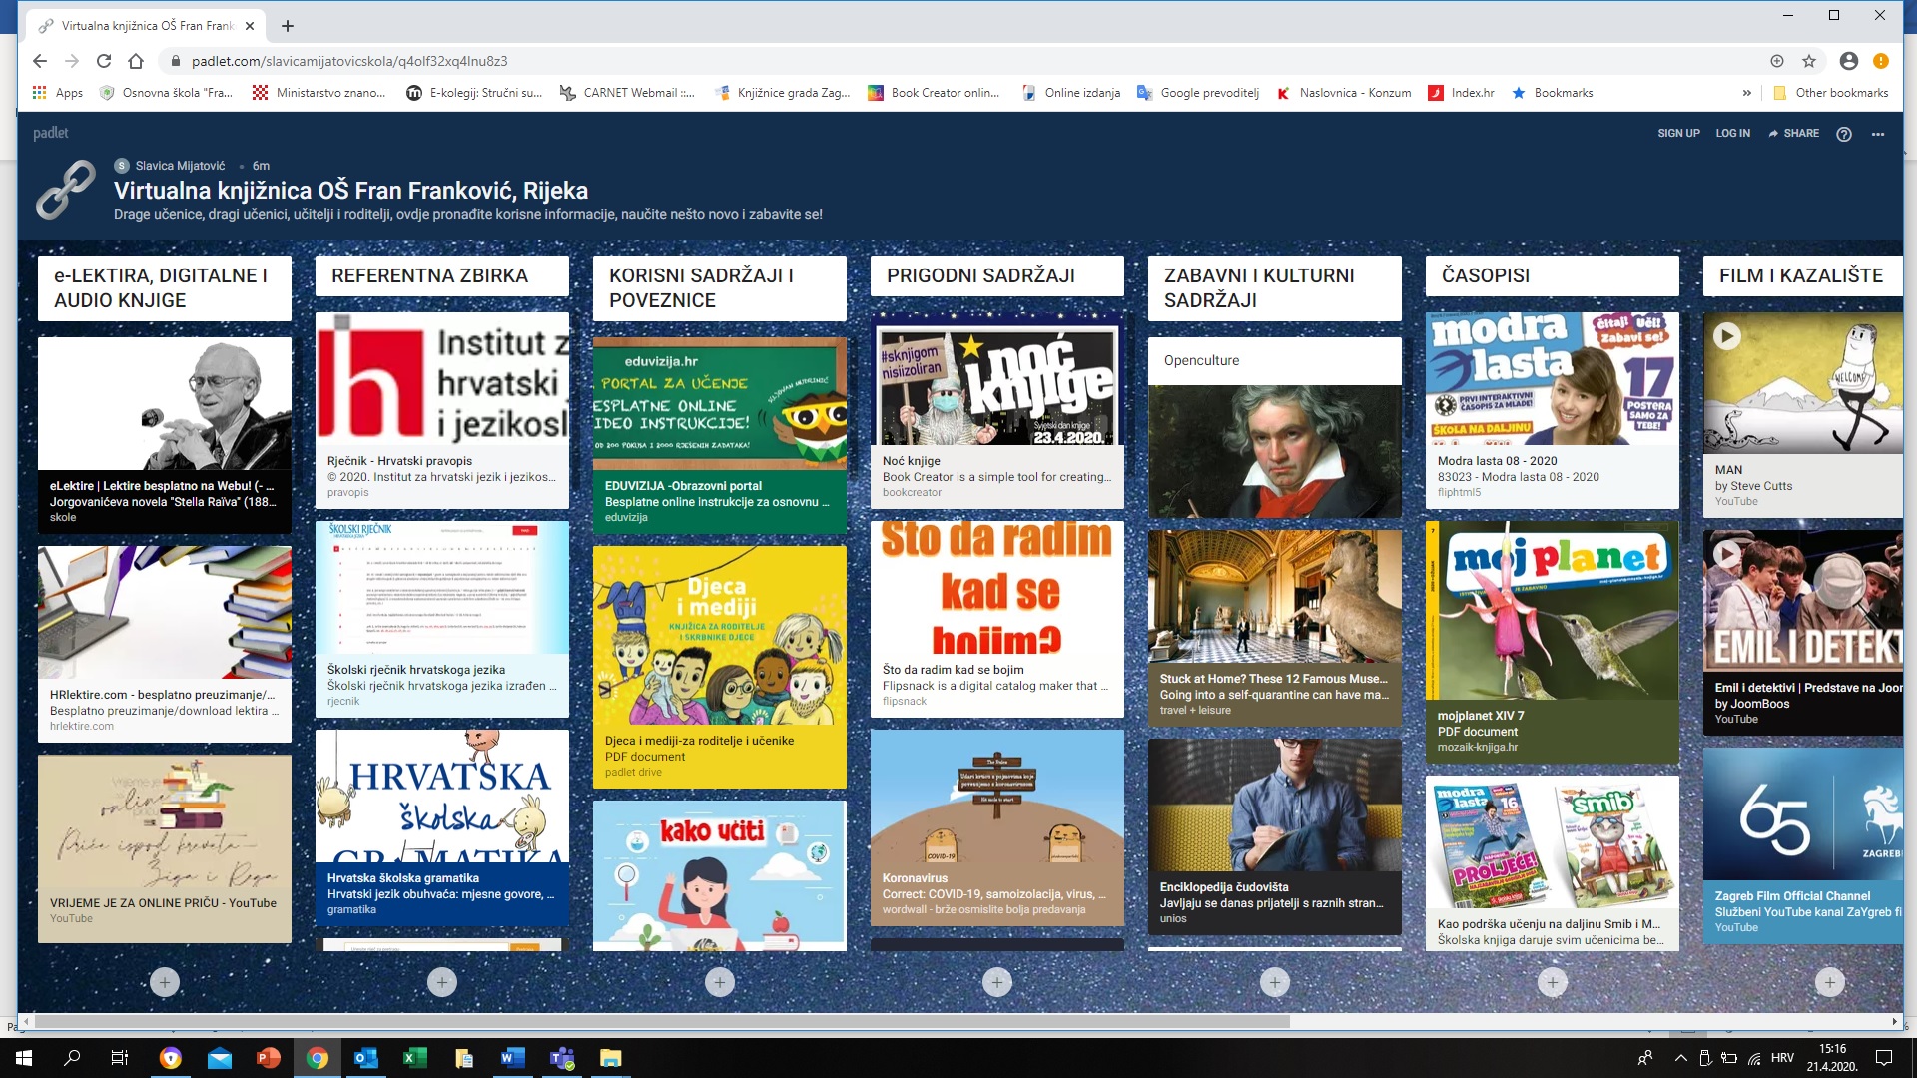Viewport: 1917px width, 1078px height.
Task: Click LOG IN on padlet
Action: tap(1732, 133)
